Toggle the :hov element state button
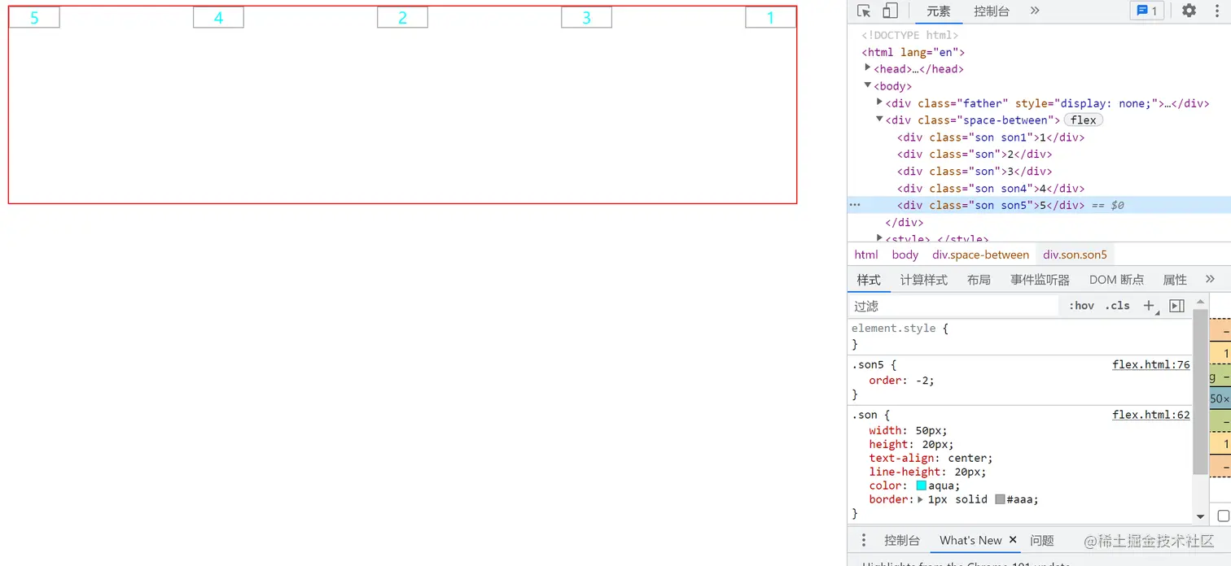The height and width of the screenshot is (566, 1231). (1081, 306)
